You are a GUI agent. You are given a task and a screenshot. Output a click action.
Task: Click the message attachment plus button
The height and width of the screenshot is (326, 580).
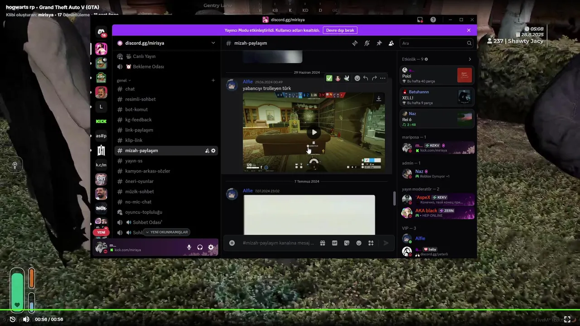[232, 243]
